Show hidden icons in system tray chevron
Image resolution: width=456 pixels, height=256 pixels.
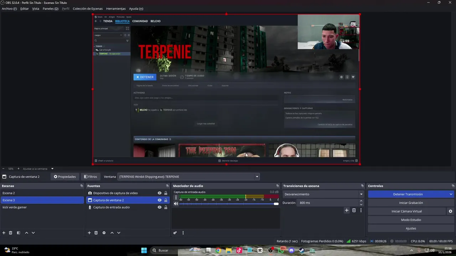coord(411,250)
